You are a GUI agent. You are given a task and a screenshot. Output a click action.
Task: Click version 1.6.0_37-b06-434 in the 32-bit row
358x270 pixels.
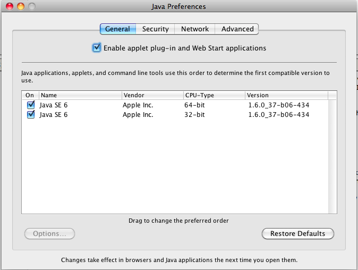[278, 115]
